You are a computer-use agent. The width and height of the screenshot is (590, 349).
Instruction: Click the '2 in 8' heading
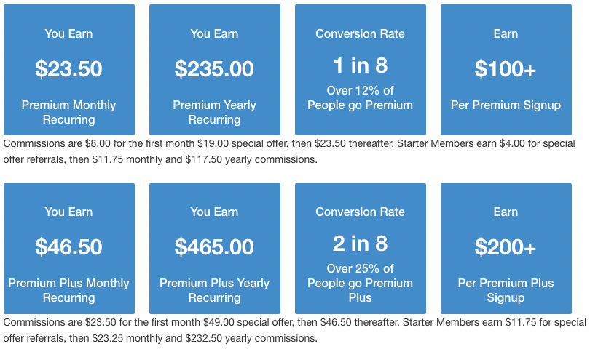(361, 244)
